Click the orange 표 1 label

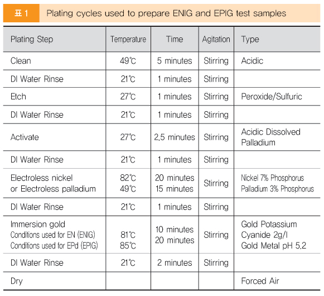pos(21,13)
